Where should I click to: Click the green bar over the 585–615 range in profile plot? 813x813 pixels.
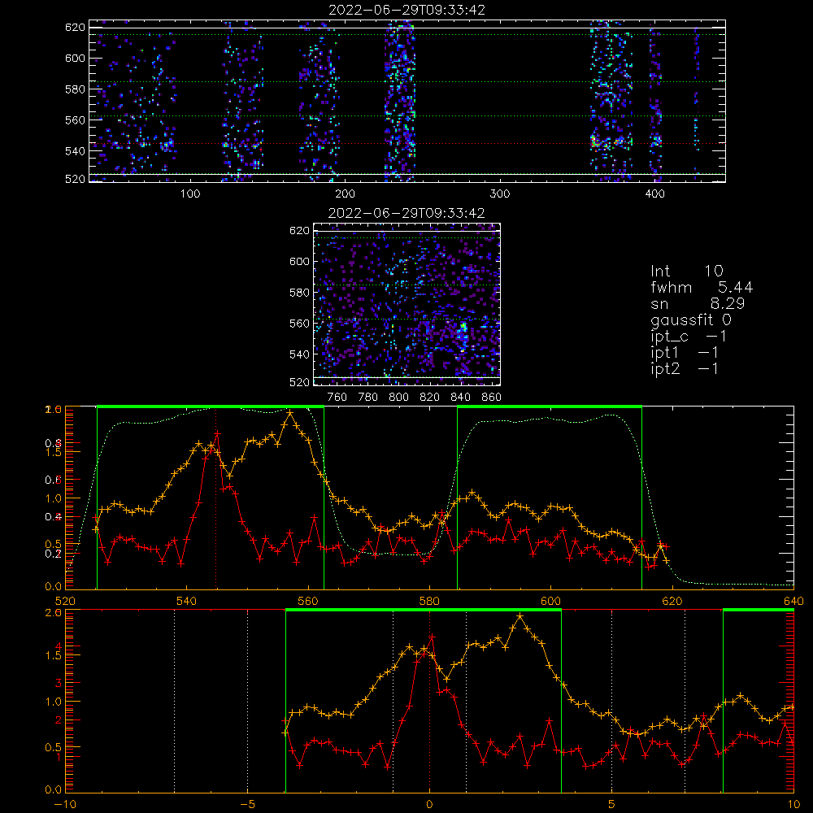pos(550,407)
